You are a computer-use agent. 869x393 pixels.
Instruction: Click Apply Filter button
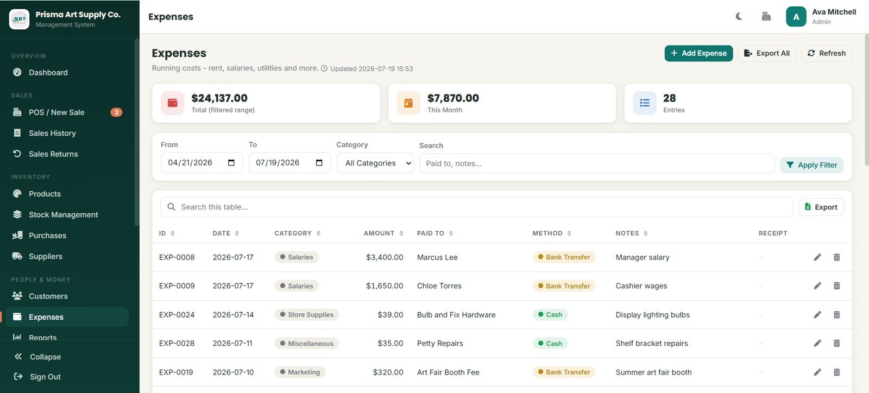[x=811, y=165]
